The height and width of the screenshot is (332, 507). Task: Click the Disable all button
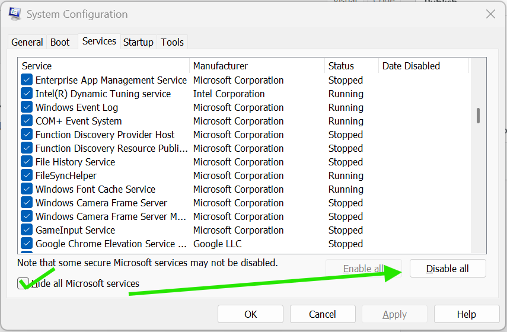pos(448,269)
